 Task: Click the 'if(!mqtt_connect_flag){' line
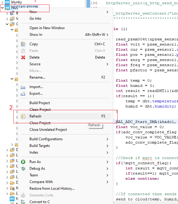pyautogui.click(x=143, y=163)
